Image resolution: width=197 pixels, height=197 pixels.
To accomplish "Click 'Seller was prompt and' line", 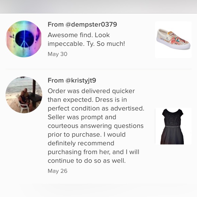I will tap(82, 117).
